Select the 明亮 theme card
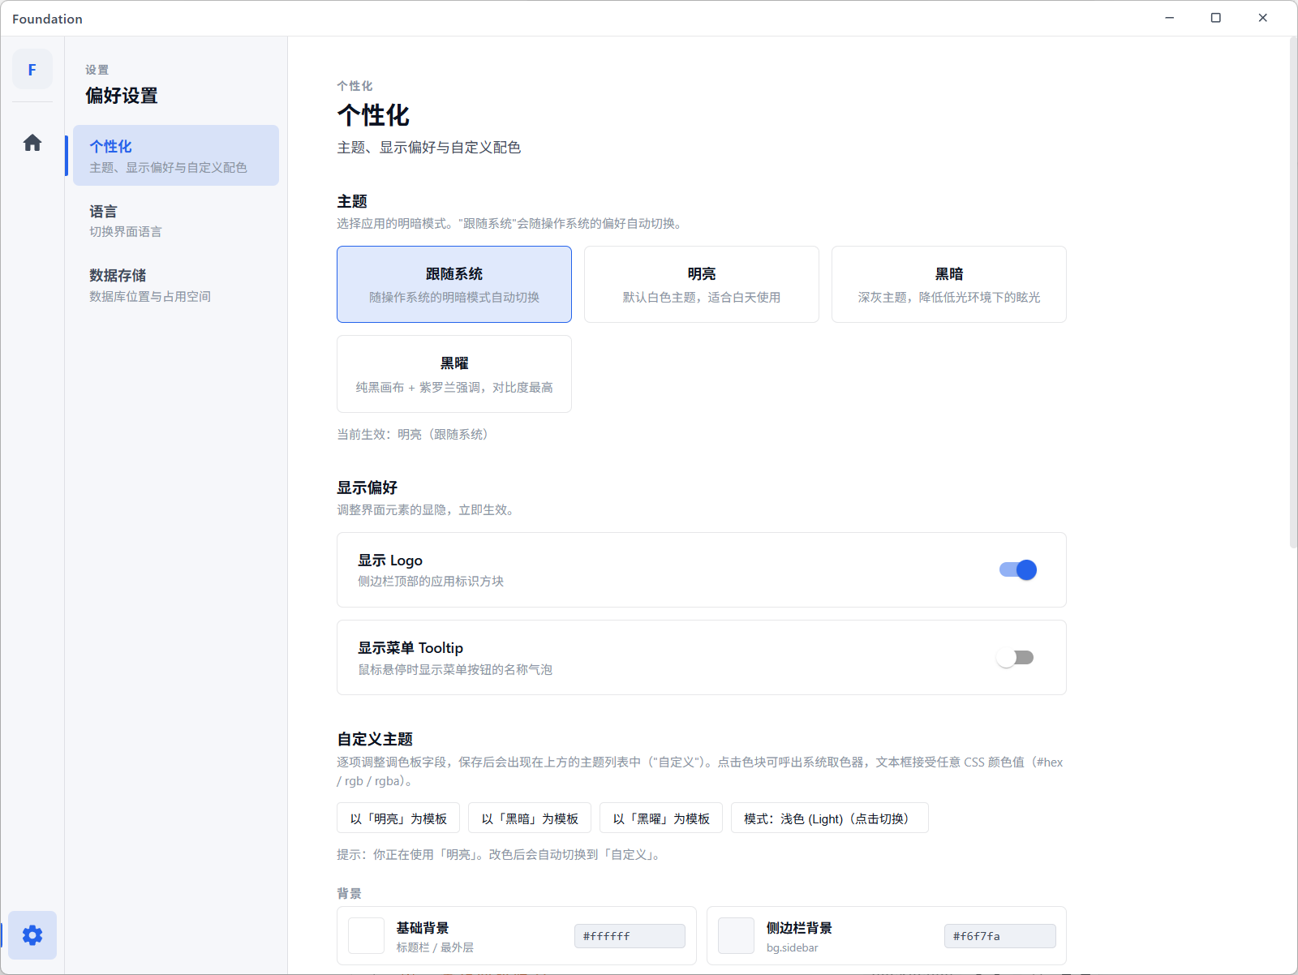The height and width of the screenshot is (975, 1298). (702, 285)
